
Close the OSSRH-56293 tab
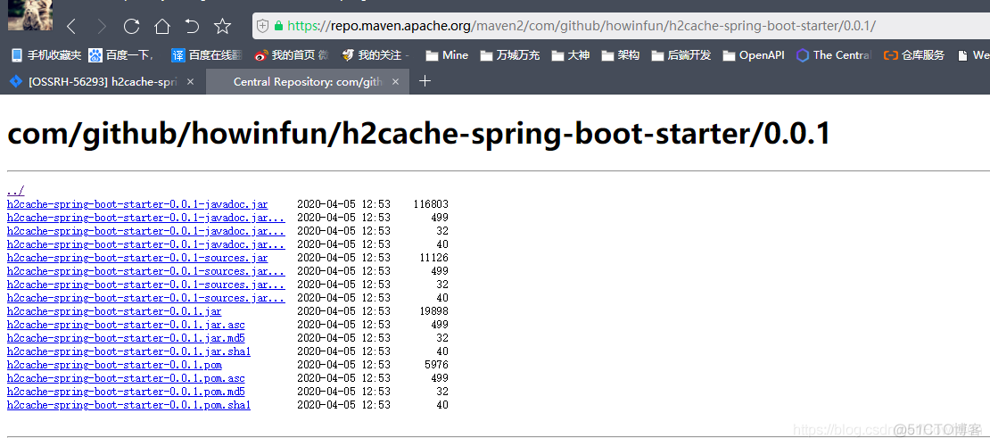point(191,82)
